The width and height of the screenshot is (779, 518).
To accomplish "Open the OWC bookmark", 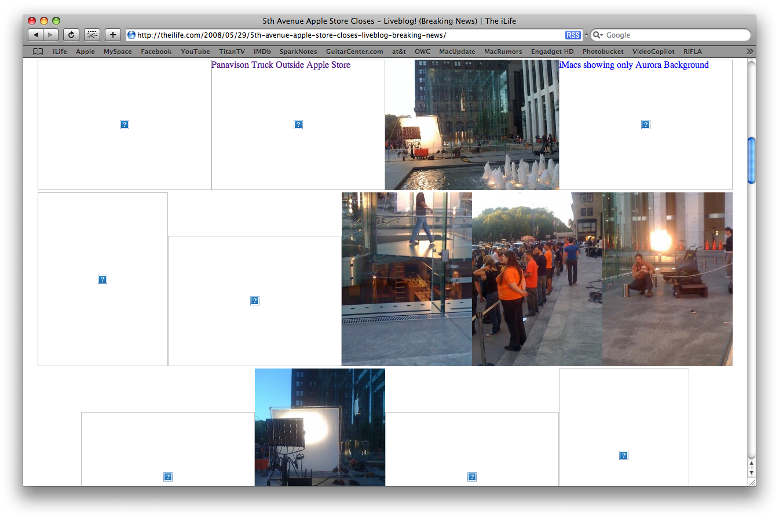I will 422,52.
